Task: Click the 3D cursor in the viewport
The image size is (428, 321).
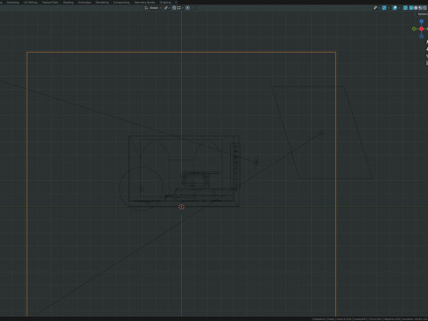Action: click(x=181, y=207)
